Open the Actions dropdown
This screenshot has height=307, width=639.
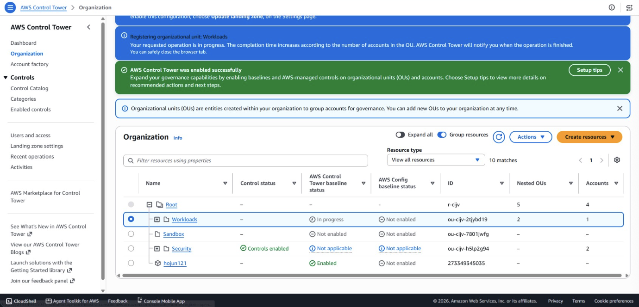(531, 137)
